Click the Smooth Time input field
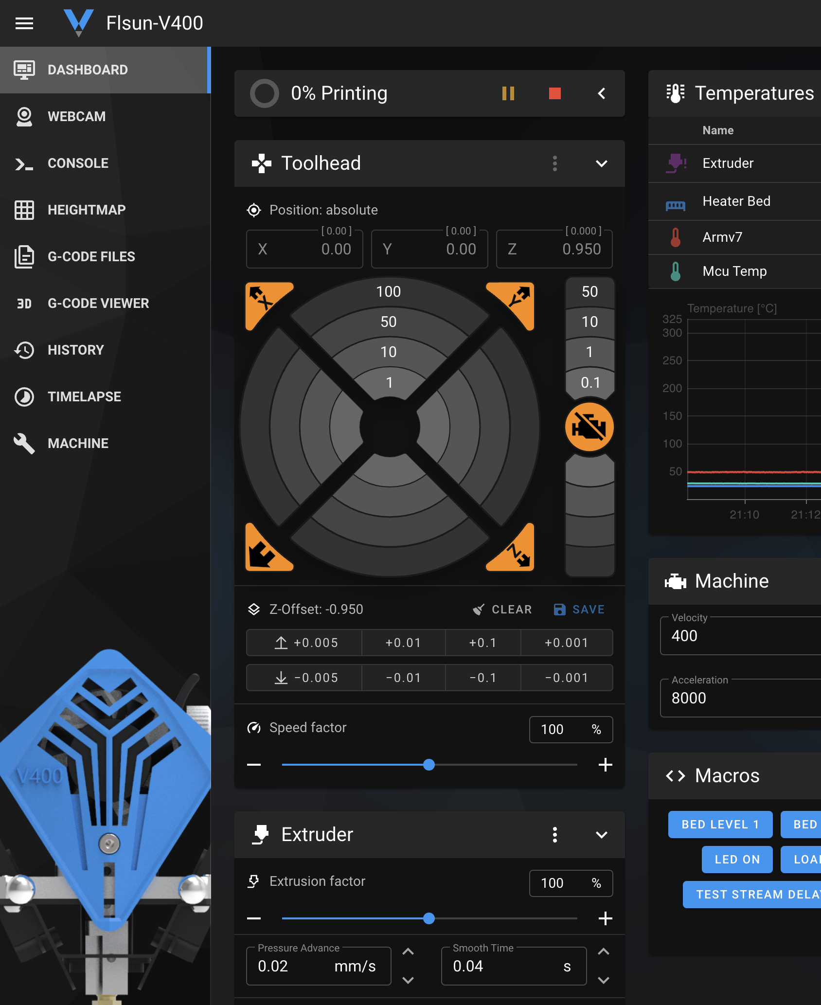The image size is (821, 1005). tap(514, 966)
